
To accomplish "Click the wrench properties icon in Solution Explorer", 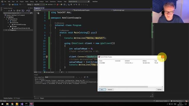I will click(27, 11).
